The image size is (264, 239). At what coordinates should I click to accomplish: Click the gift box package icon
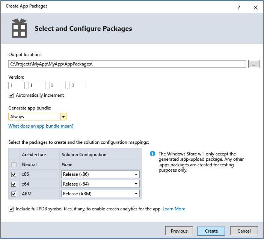coord(18,28)
